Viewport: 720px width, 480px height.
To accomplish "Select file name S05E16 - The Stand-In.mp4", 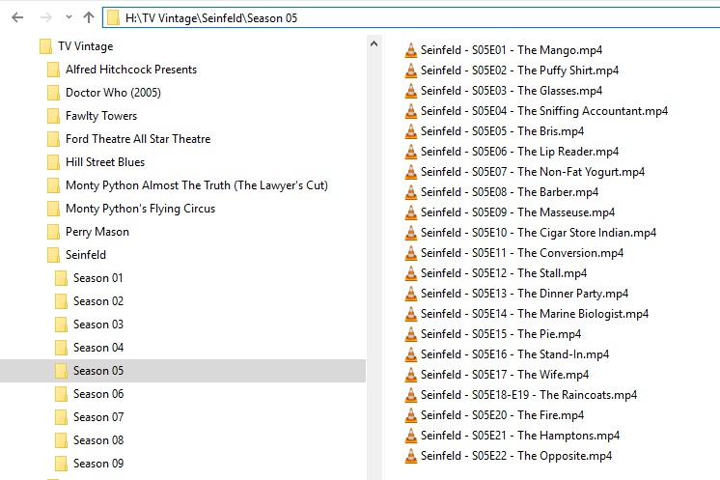I will click(514, 354).
